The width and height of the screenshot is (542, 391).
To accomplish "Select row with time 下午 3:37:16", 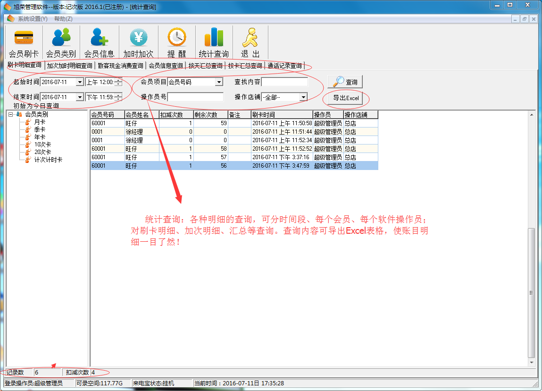I will click(234, 157).
